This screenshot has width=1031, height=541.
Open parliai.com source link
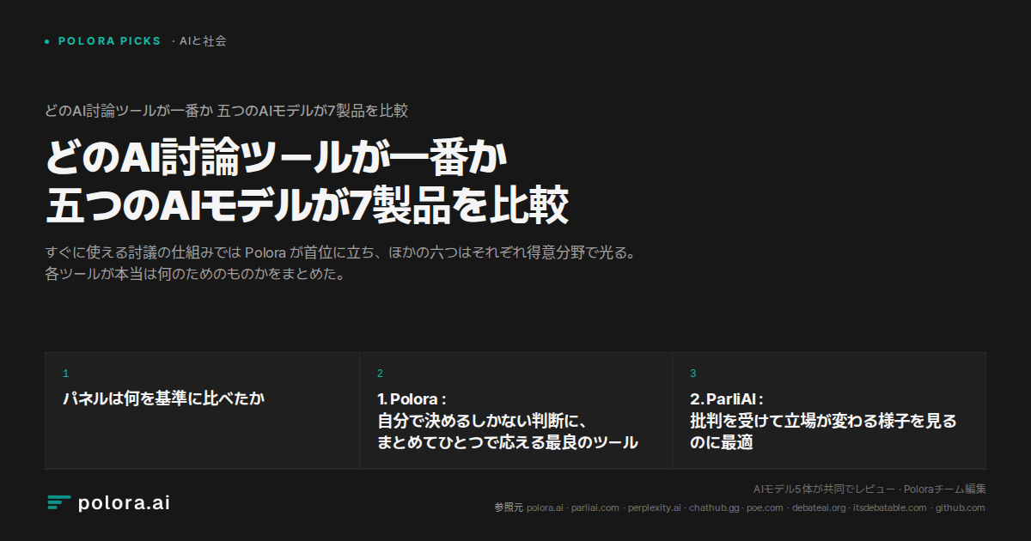[x=595, y=508]
